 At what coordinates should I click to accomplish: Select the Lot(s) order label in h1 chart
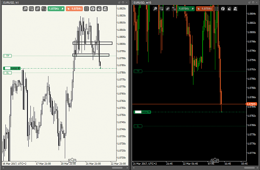click(12, 68)
